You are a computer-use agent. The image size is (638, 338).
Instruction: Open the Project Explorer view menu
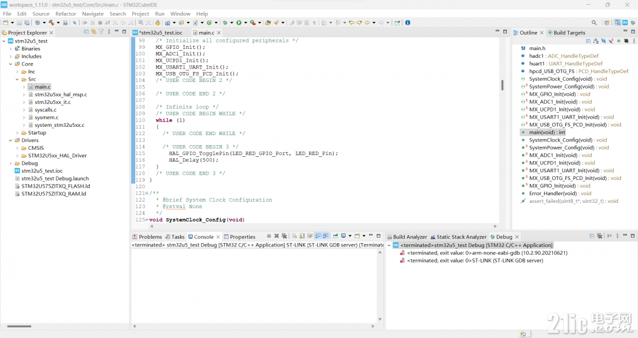point(109,32)
